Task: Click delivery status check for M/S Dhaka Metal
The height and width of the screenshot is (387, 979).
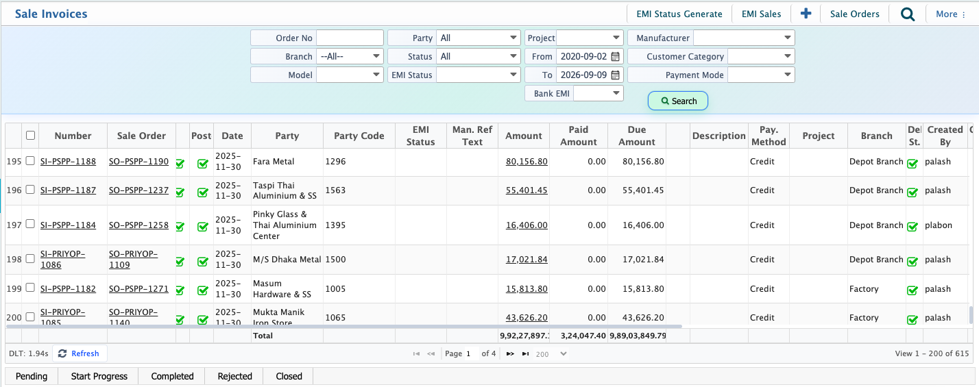Action: tap(912, 261)
